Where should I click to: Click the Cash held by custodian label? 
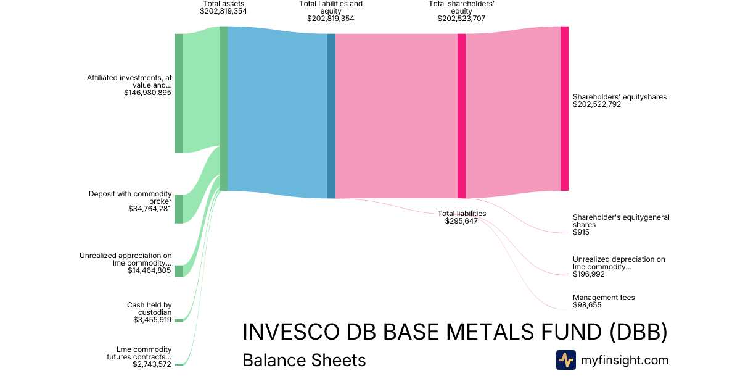pyautogui.click(x=149, y=312)
